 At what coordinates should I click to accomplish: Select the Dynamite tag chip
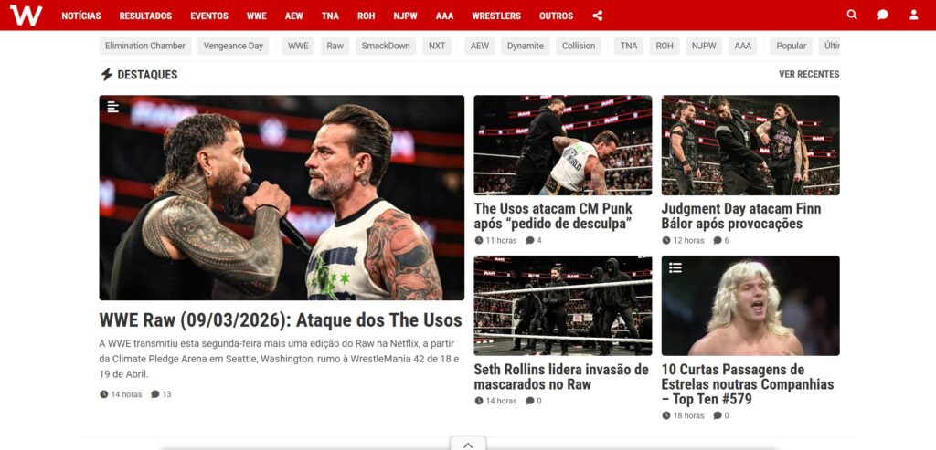(x=526, y=46)
